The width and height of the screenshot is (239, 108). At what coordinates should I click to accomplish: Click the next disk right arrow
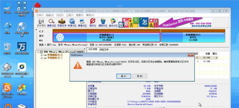pyautogui.click(x=43, y=31)
